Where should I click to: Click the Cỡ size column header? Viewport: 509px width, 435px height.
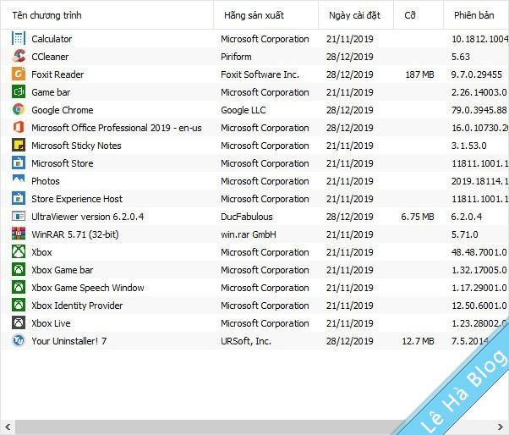coord(419,15)
